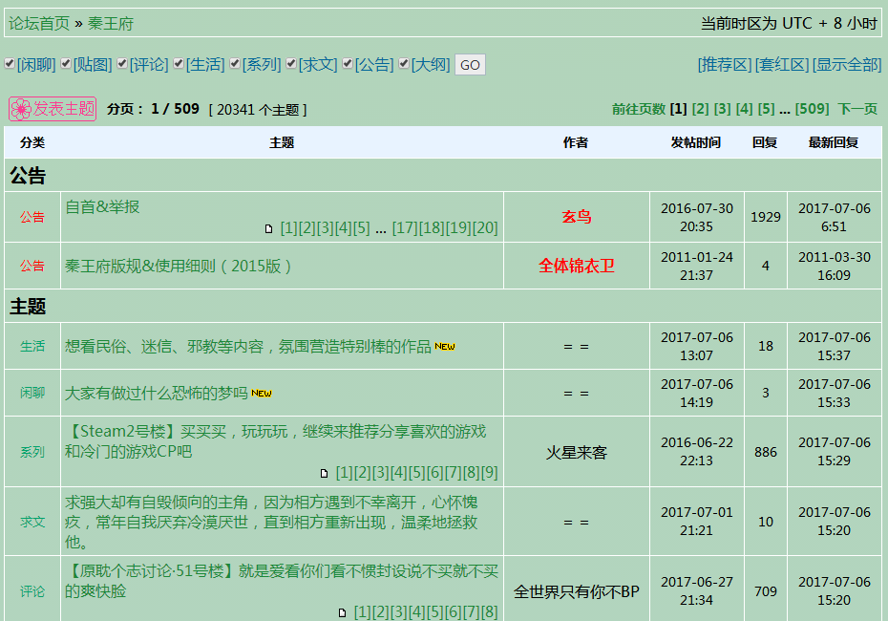Image resolution: width=888 pixels, height=621 pixels.
Task: Click the 闲聊 category label in thread row
Action: tap(32, 393)
